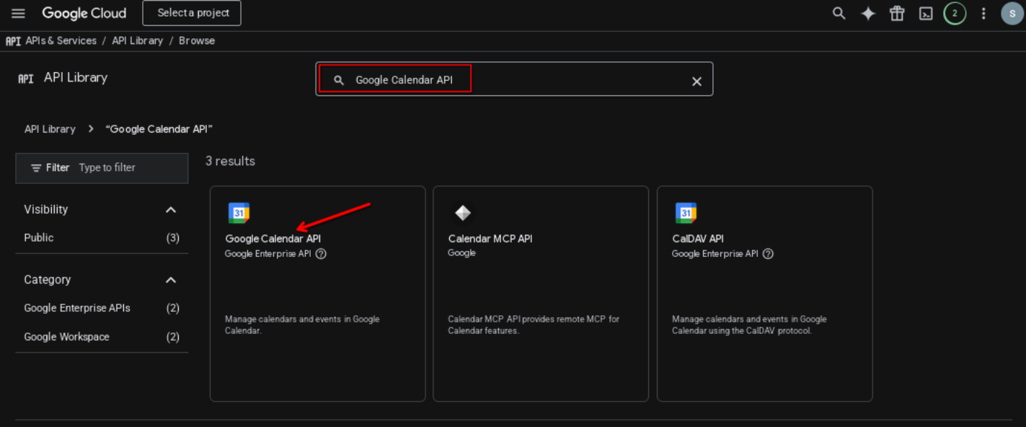Click the Browse breadcrumb item
The width and height of the screenshot is (1026, 427).
(x=197, y=41)
